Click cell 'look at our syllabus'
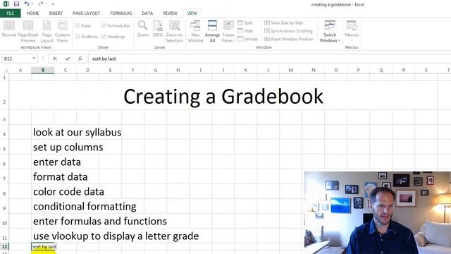 tap(77, 132)
